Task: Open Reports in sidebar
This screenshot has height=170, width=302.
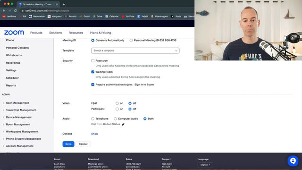Action: coord(11,85)
